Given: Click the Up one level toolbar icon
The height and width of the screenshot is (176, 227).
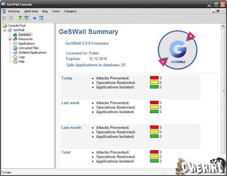Looking at the screenshot, I should [x=20, y=18].
